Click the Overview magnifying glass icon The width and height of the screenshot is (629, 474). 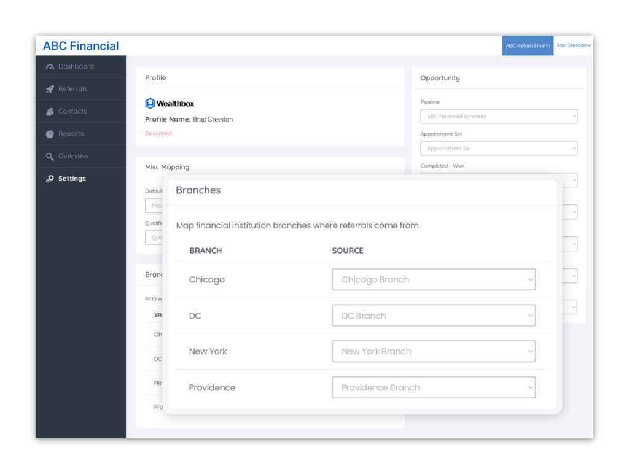pos(50,156)
